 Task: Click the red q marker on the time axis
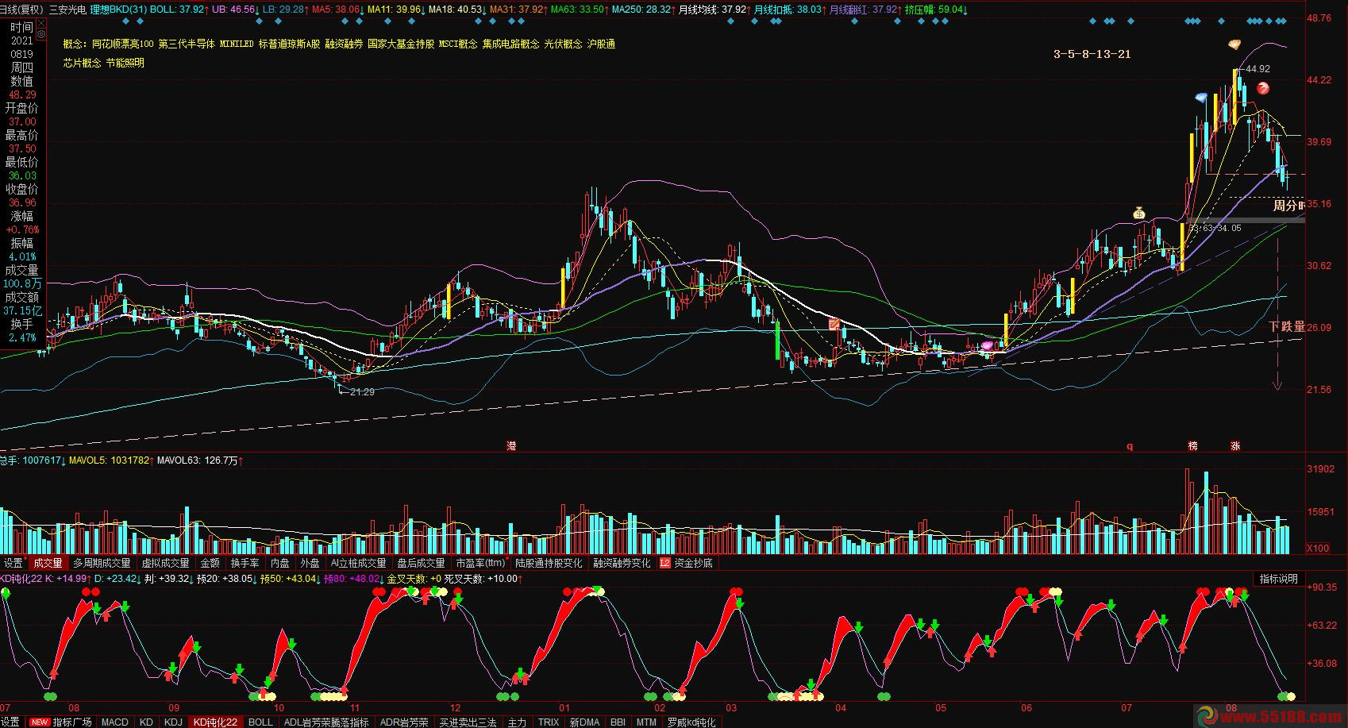click(1130, 446)
